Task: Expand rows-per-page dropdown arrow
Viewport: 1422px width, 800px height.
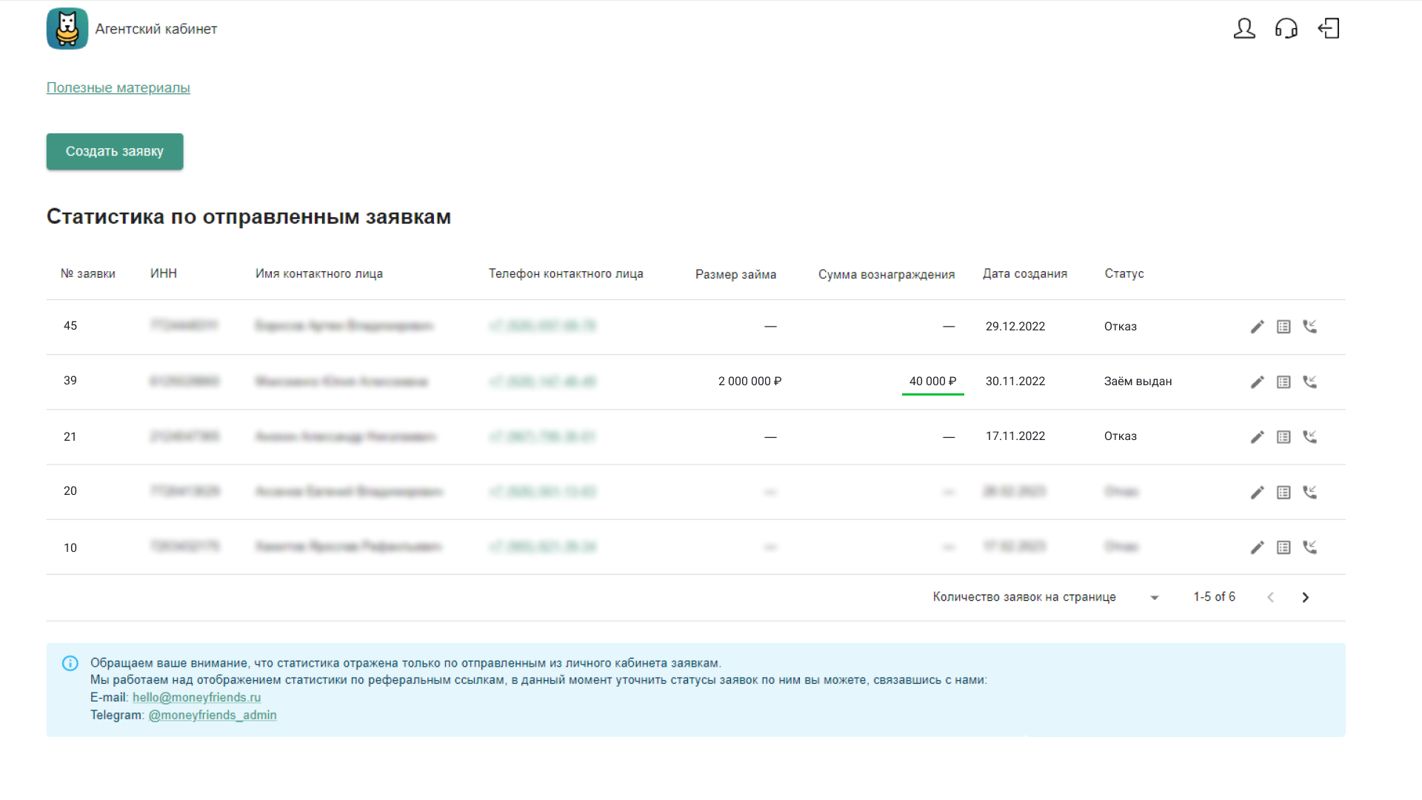Action: tap(1154, 598)
